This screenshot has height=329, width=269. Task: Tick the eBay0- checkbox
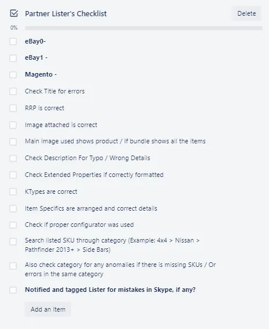coord(13,41)
